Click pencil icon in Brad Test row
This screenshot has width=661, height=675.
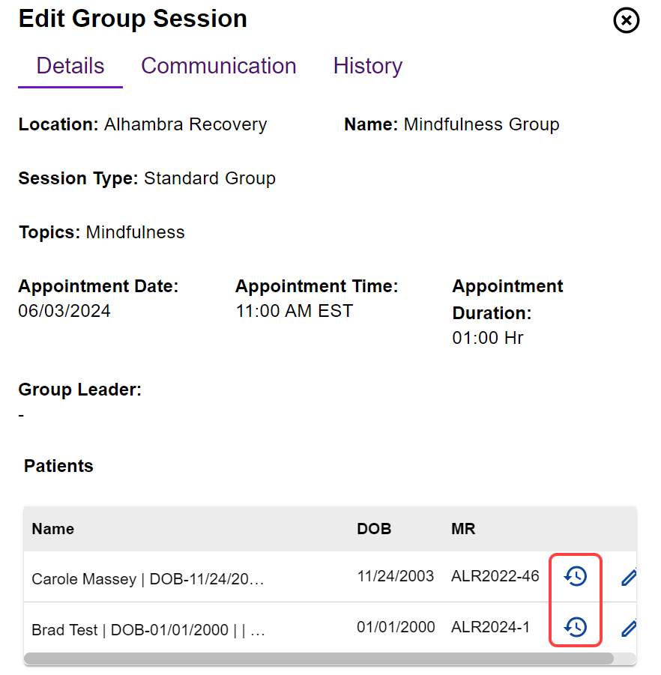(x=629, y=628)
